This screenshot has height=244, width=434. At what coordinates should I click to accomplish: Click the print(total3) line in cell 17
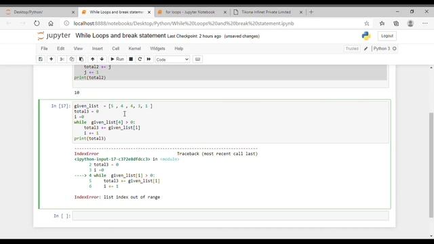pyautogui.click(x=90, y=138)
